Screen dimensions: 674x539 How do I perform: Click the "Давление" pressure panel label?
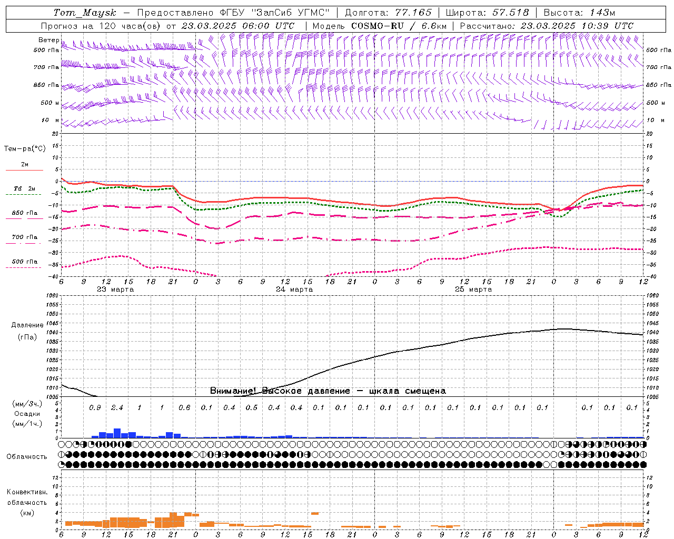click(x=27, y=325)
